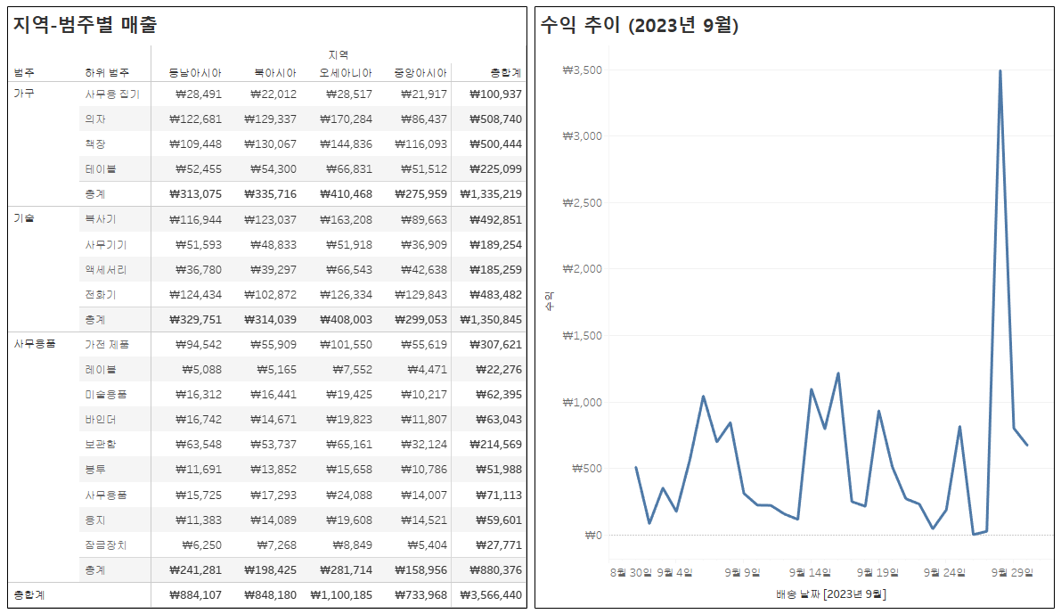Click the '9월 24일' x-axis date label
This screenshot has width=1061, height=614.
[x=944, y=573]
